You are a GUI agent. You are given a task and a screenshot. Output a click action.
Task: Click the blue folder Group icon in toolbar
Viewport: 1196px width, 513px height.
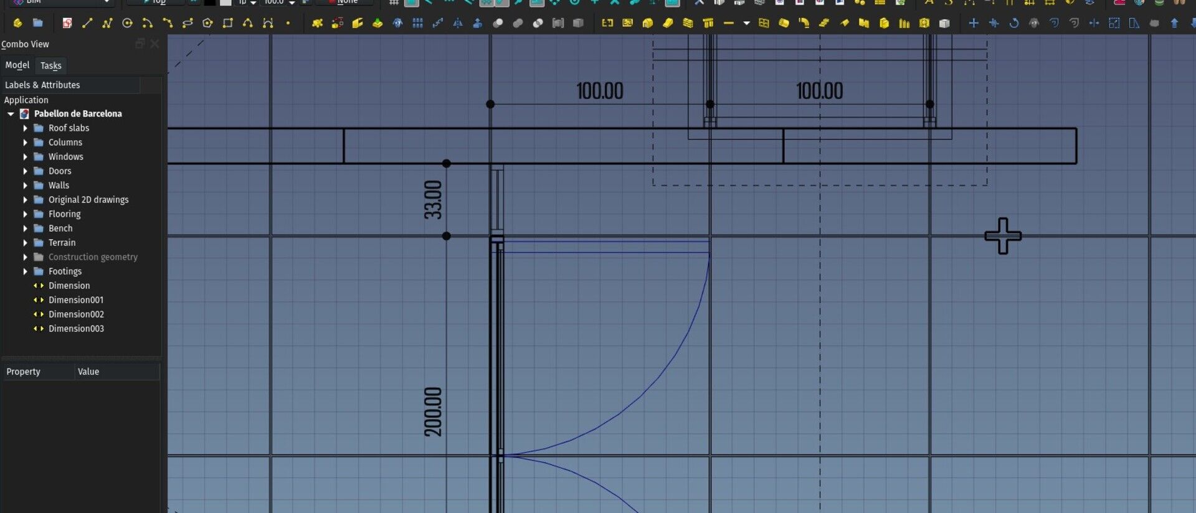click(x=37, y=23)
